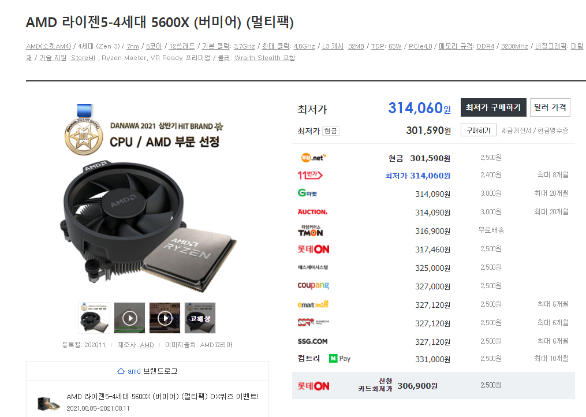Click the Wraith Stealth 포함 link
This screenshot has width=586, height=417.
(x=264, y=58)
